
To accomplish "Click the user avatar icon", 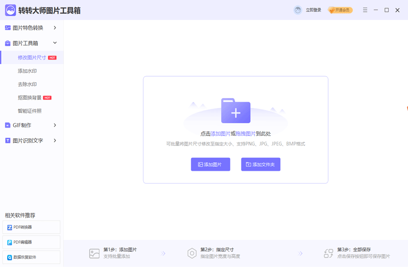I will click(298, 10).
